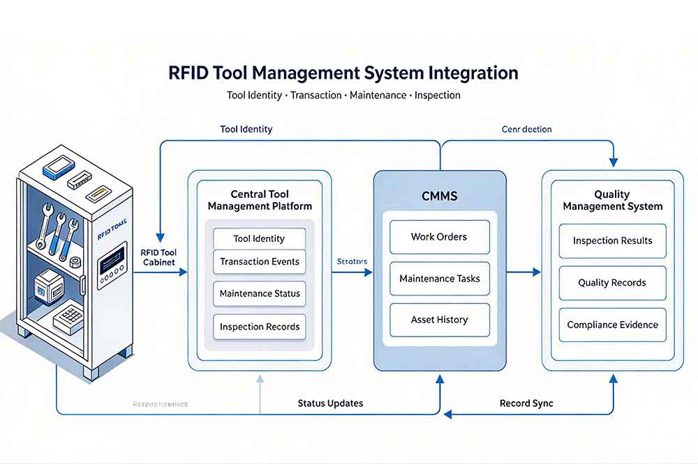Click the Work Orders box in CMMS
Image resolution: width=698 pixels, height=464 pixels.
(439, 237)
